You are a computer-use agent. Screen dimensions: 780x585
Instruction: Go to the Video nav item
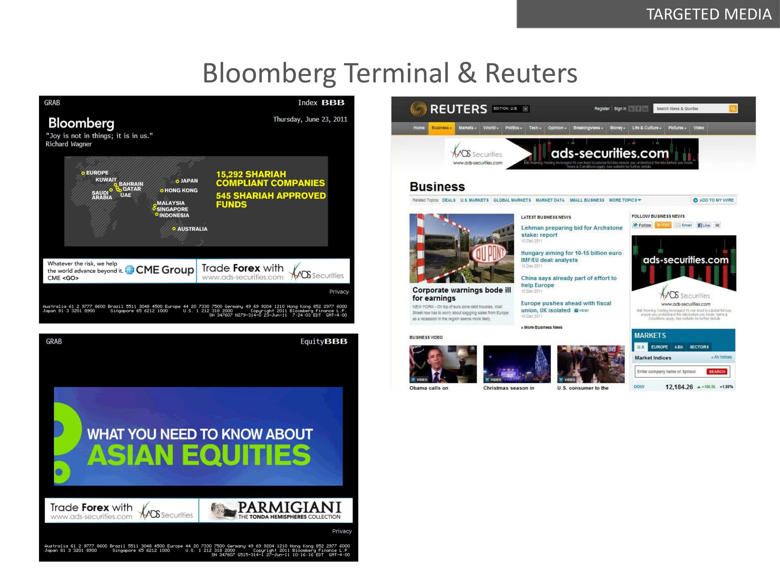tap(699, 128)
